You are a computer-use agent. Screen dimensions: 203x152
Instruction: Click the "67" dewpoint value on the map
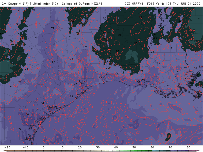click(195, 41)
